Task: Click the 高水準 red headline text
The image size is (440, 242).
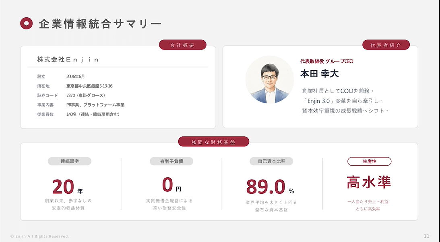Action: [x=369, y=182]
